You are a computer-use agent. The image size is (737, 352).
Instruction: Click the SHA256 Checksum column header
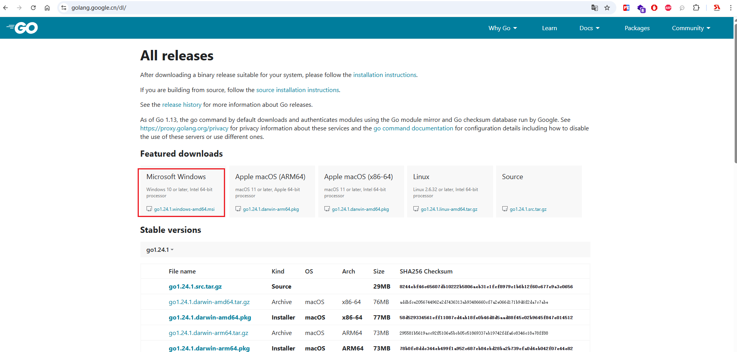426,272
